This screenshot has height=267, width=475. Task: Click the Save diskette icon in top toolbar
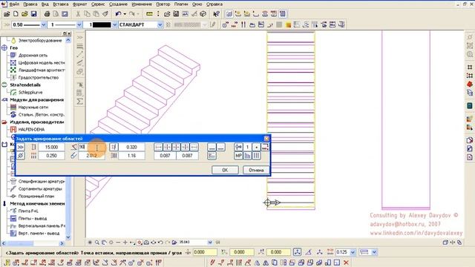click(x=33, y=14)
